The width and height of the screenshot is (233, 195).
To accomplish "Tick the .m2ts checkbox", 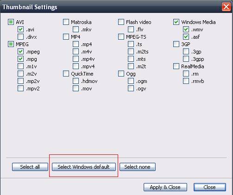I will click(131, 52).
